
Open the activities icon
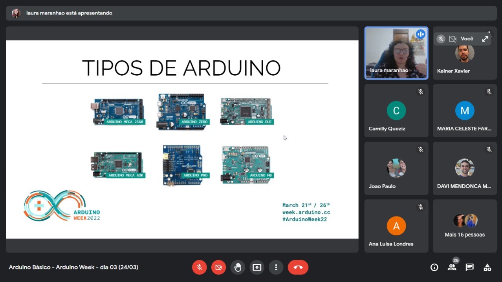coord(487,267)
